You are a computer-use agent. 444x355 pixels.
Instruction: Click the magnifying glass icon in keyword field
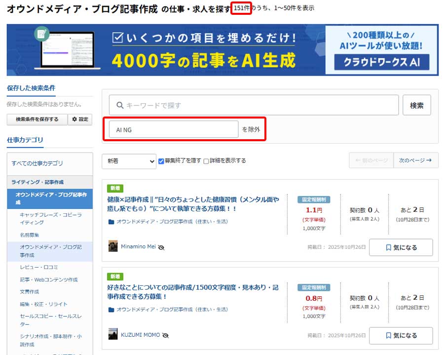tap(119, 105)
